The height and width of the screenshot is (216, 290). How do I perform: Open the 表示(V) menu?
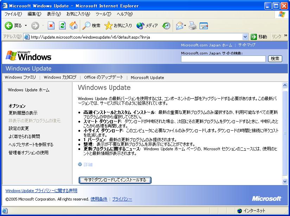pos(54,14)
